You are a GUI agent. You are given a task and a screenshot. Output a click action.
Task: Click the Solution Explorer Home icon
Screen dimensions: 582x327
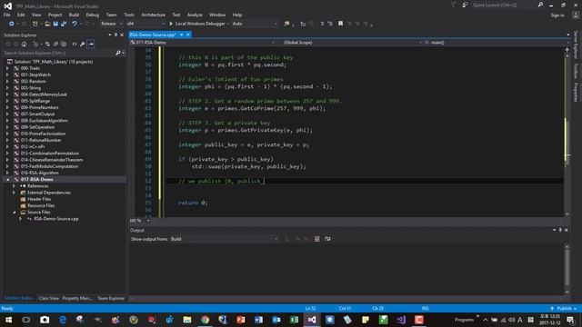click(x=25, y=45)
